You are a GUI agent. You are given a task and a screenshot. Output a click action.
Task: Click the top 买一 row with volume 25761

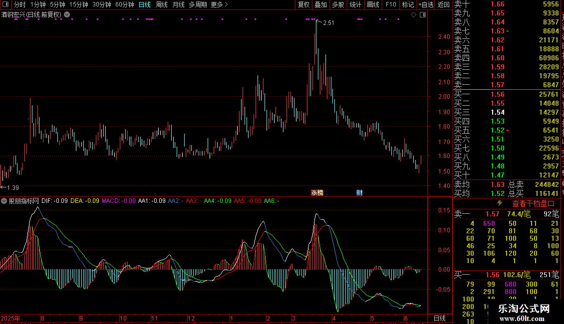[507, 95]
